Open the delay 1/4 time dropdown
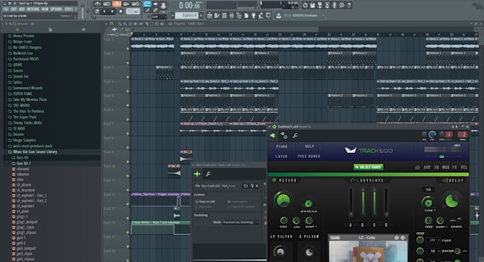484x262 pixels. [428, 190]
